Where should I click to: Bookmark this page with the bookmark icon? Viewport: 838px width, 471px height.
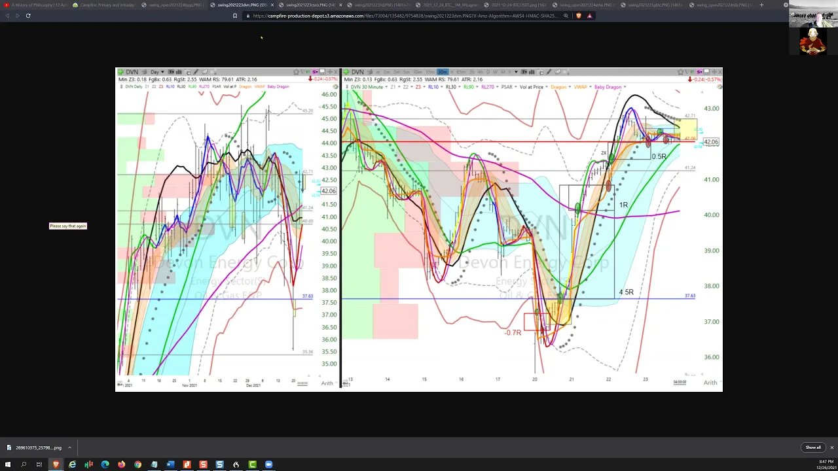[x=235, y=16]
